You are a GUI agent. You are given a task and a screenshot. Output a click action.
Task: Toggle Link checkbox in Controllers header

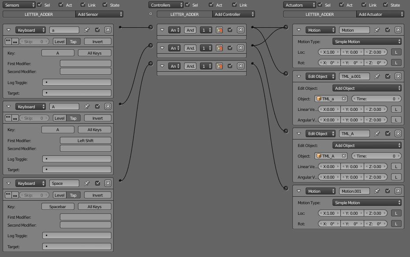tap(235, 5)
